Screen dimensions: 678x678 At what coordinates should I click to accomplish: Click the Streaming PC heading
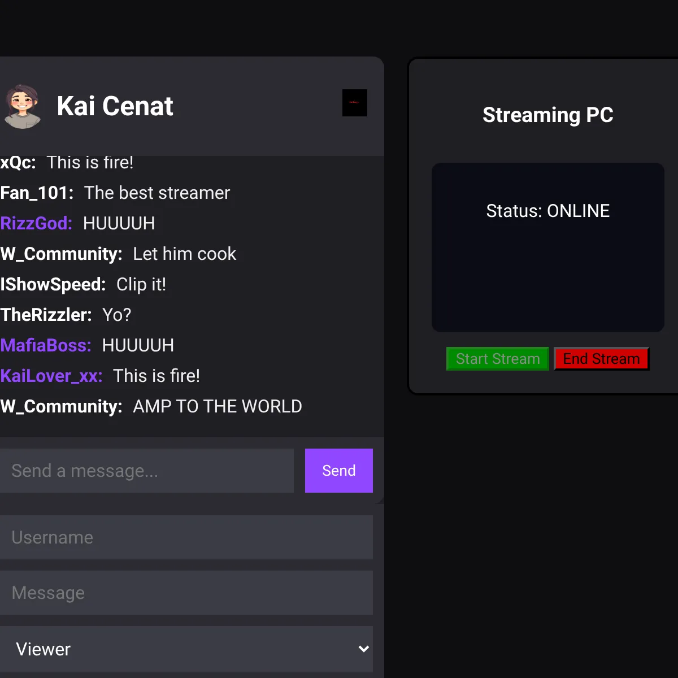[x=548, y=115]
